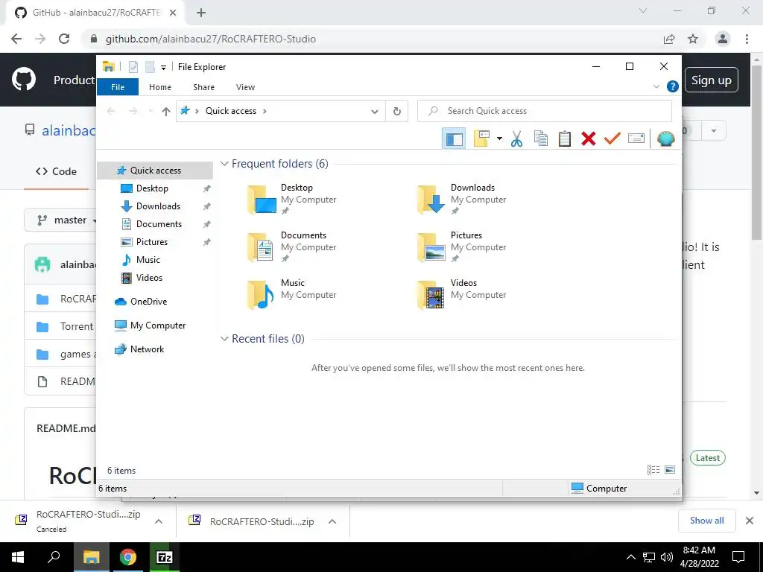763x572 pixels.
Task: Click the red X Delete toolbar icon
Action: pos(589,139)
